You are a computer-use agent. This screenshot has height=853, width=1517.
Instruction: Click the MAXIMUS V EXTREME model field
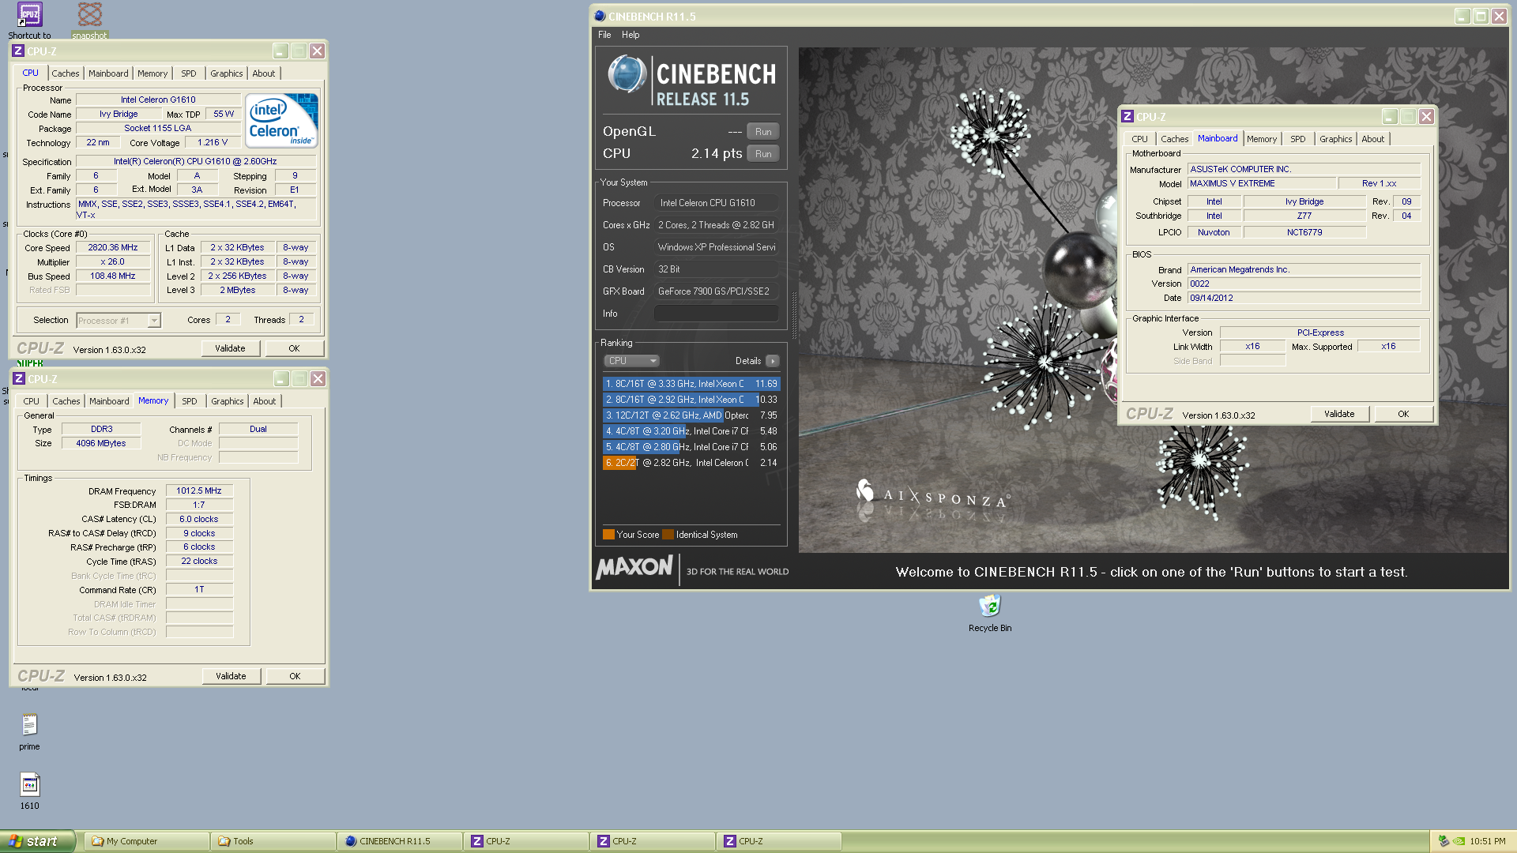(x=1262, y=183)
